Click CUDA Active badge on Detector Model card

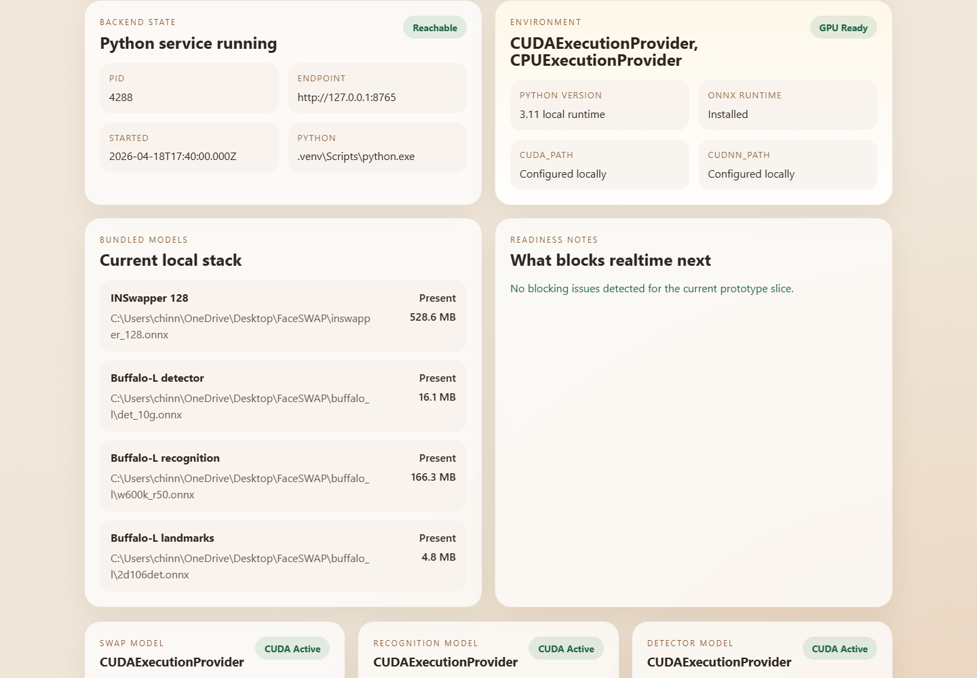[840, 649]
